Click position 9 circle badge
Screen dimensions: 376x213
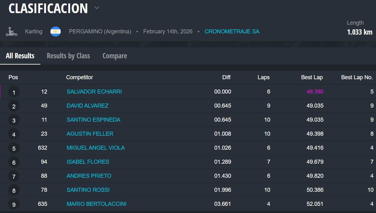click(x=14, y=205)
